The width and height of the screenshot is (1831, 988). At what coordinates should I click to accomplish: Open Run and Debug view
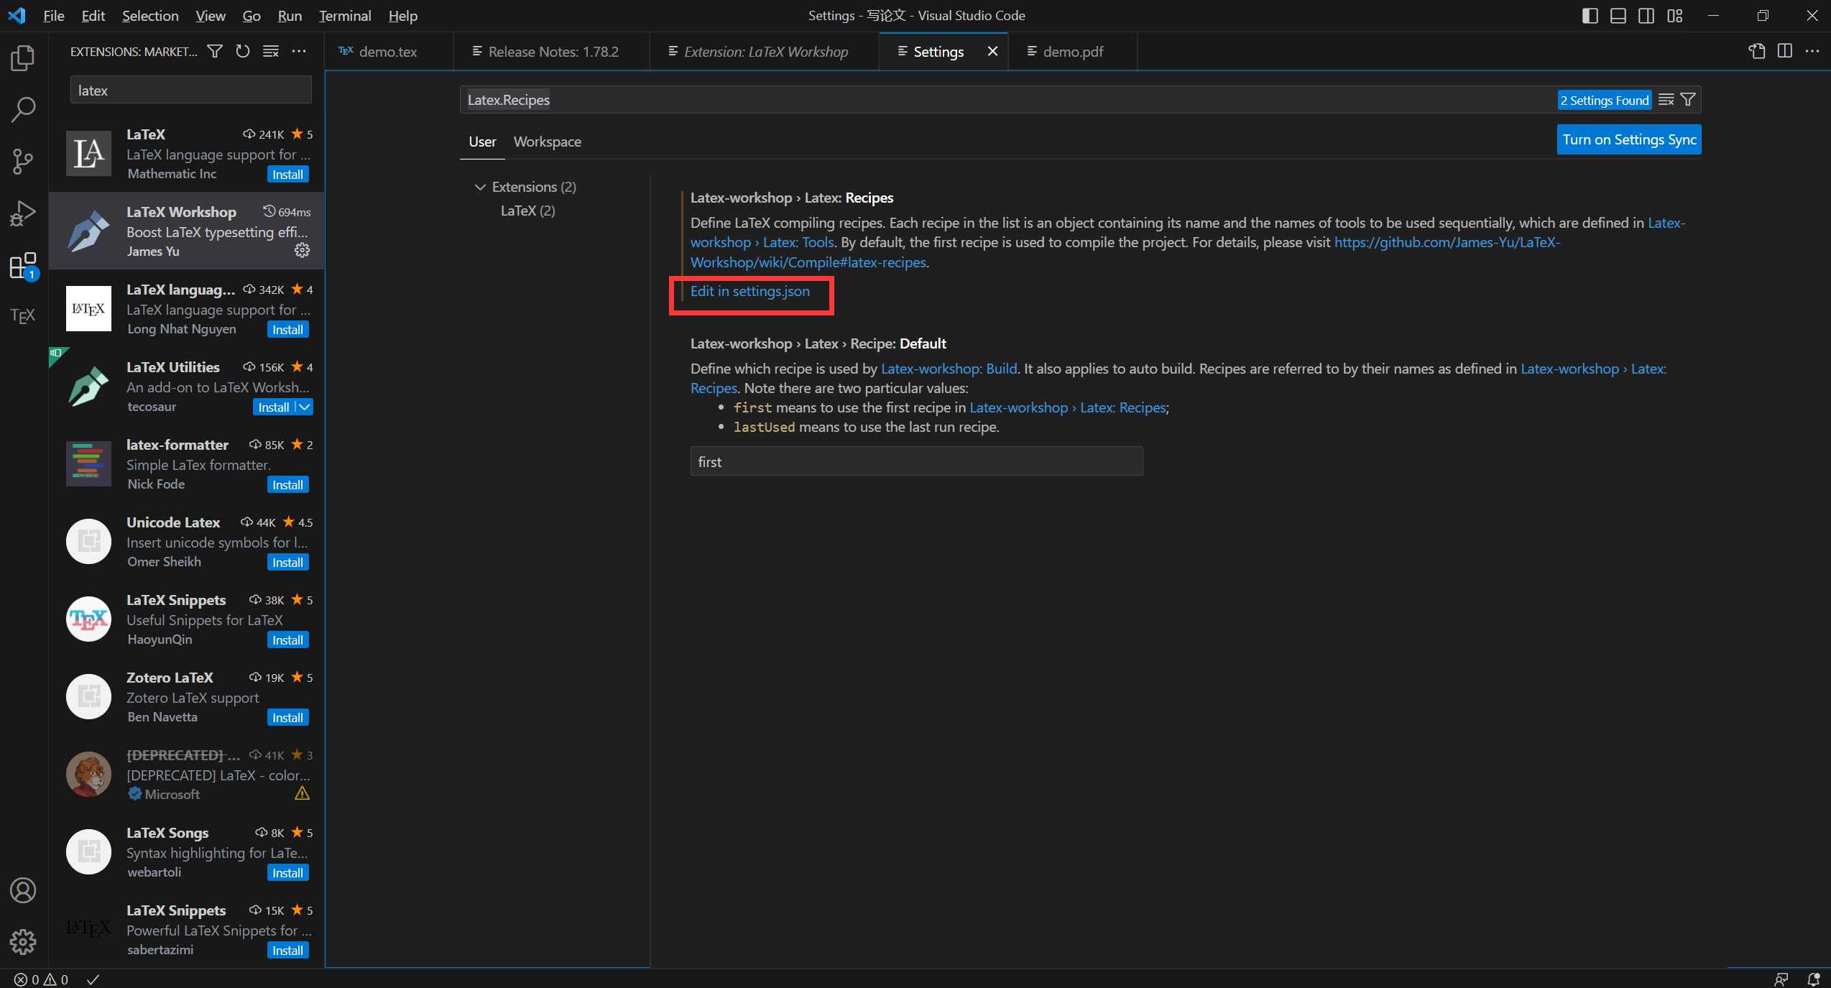[23, 213]
